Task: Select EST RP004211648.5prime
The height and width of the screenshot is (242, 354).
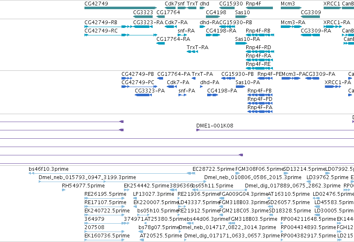Action: click(x=308, y=220)
